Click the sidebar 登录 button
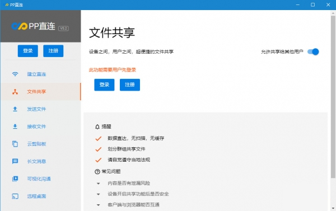336x211 pixels. click(28, 51)
